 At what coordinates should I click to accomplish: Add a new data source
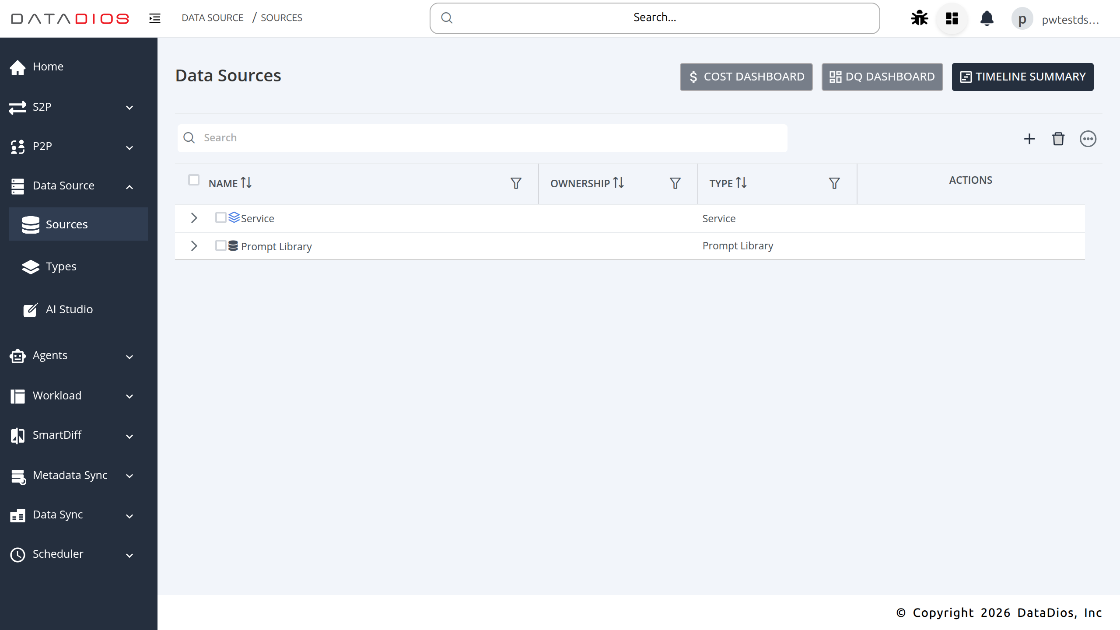coord(1029,139)
